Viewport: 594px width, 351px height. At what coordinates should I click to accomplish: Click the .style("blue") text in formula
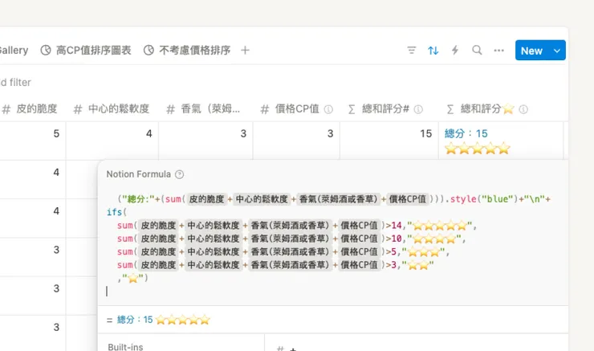click(x=480, y=199)
